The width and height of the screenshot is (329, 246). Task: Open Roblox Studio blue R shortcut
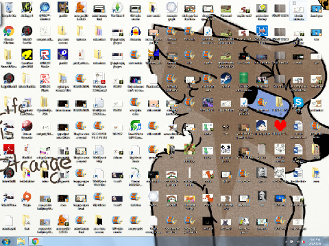pyautogui.click(x=45, y=55)
